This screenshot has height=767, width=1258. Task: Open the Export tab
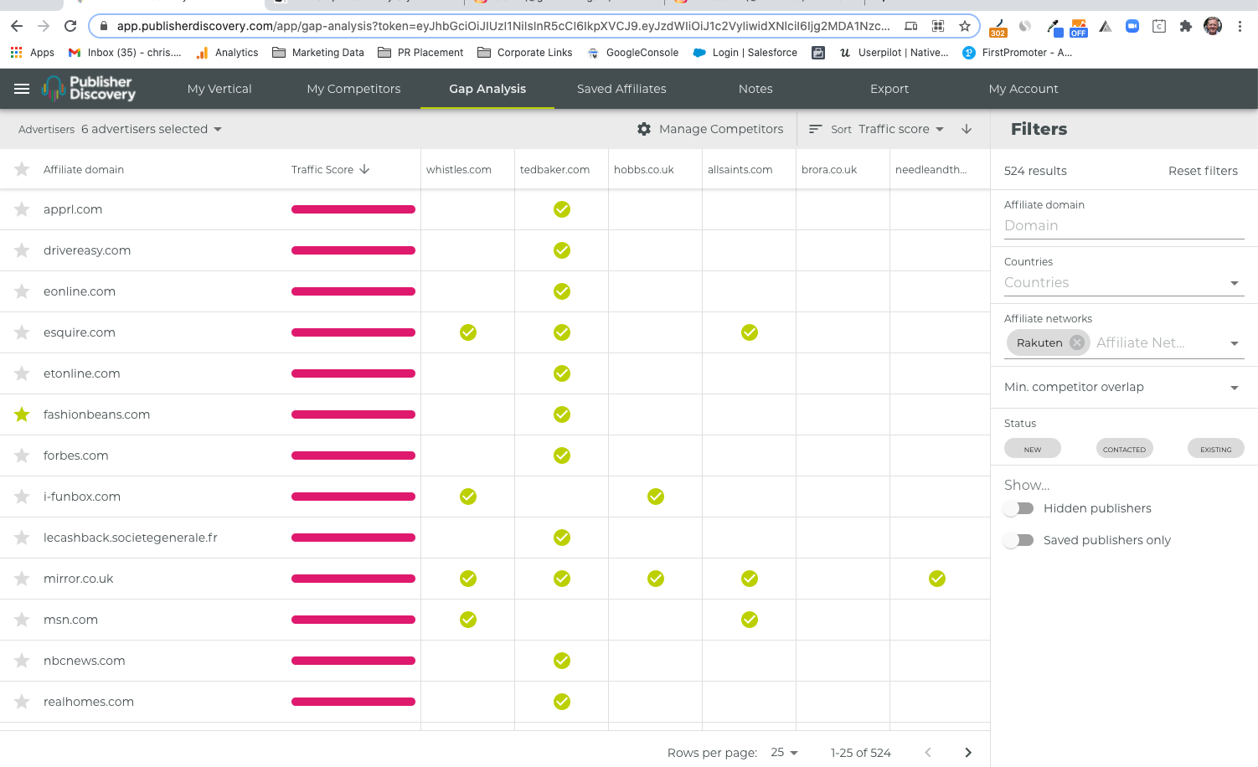(x=889, y=89)
